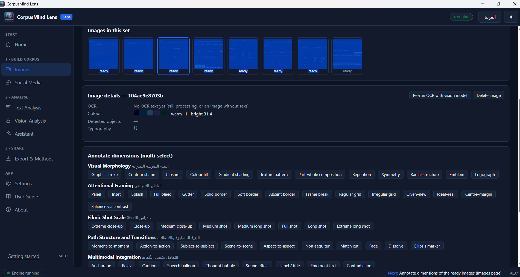Click the User Guide book icon

click(x=8, y=196)
